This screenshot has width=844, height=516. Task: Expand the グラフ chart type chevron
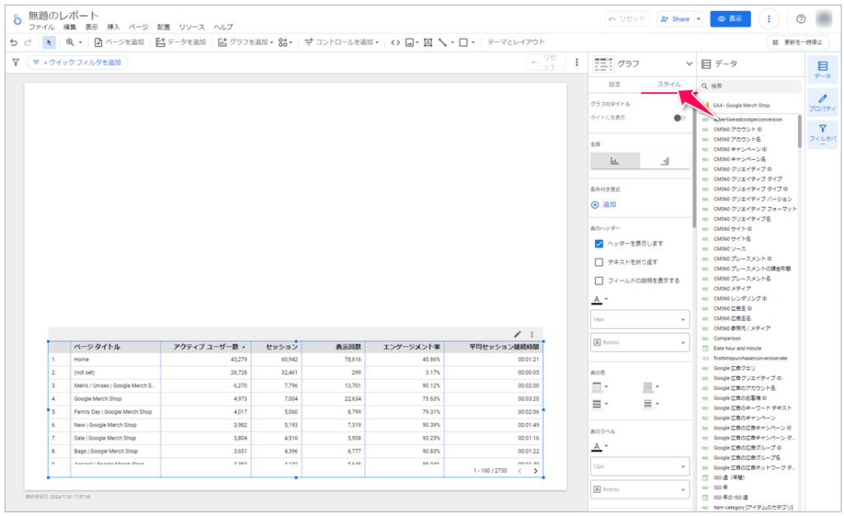pyautogui.click(x=689, y=63)
